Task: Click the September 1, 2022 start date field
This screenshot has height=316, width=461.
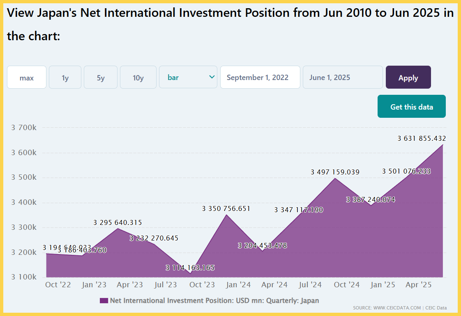Action: [260, 77]
